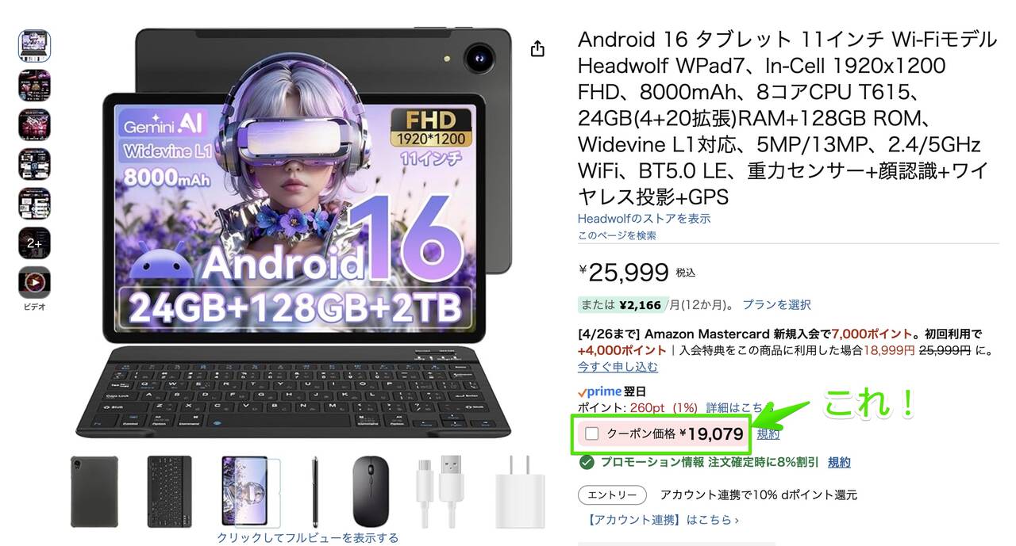Image resolution: width=1016 pixels, height=546 pixels.
Task: Open Headwolfのストアを表示 link
Action: click(x=644, y=218)
